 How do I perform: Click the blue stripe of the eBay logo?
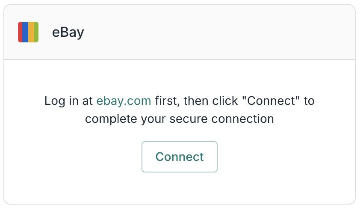(25, 32)
